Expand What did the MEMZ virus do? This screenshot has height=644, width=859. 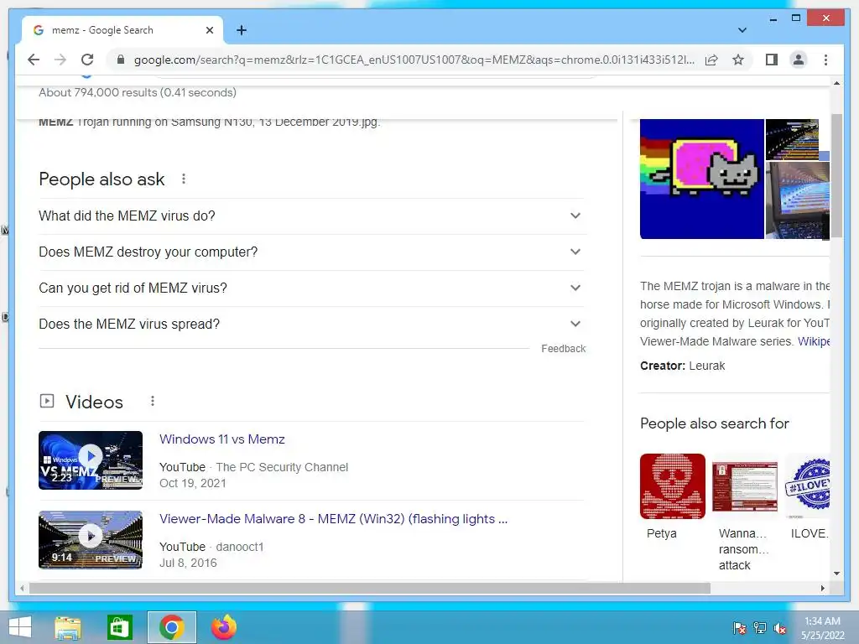click(x=311, y=216)
